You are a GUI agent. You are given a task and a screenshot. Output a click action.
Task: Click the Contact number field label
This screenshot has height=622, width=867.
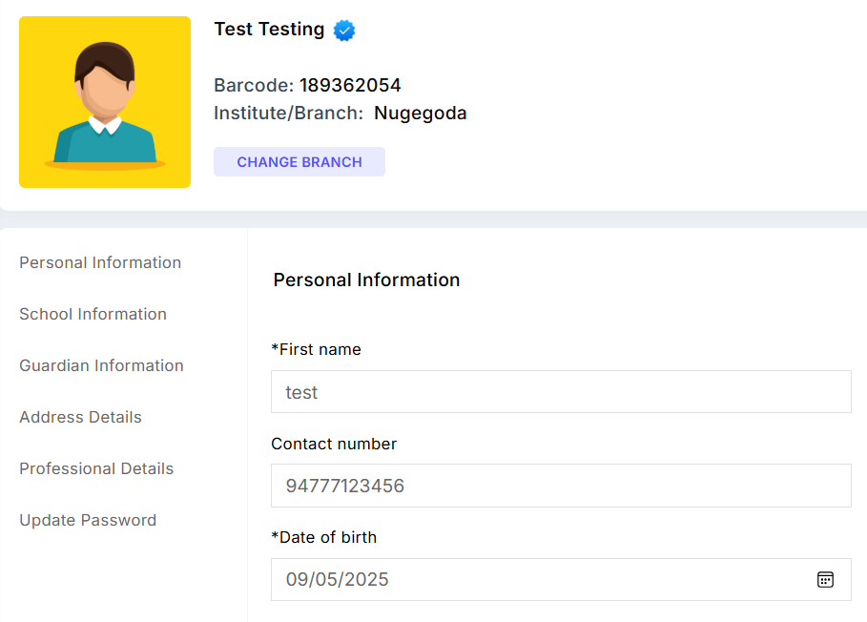click(334, 444)
